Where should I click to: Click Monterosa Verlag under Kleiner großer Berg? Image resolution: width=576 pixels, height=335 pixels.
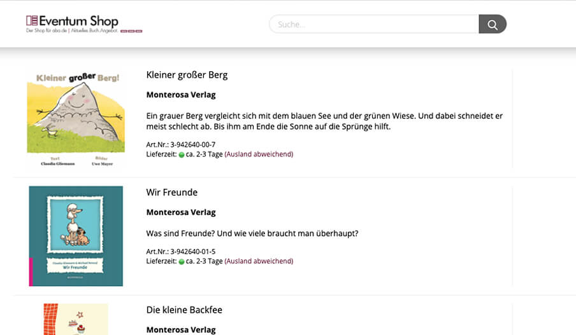click(x=181, y=95)
